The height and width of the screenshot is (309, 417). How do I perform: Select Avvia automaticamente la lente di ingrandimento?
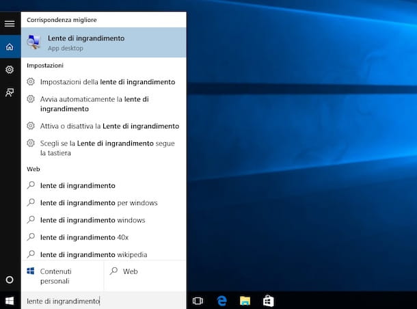click(94, 104)
